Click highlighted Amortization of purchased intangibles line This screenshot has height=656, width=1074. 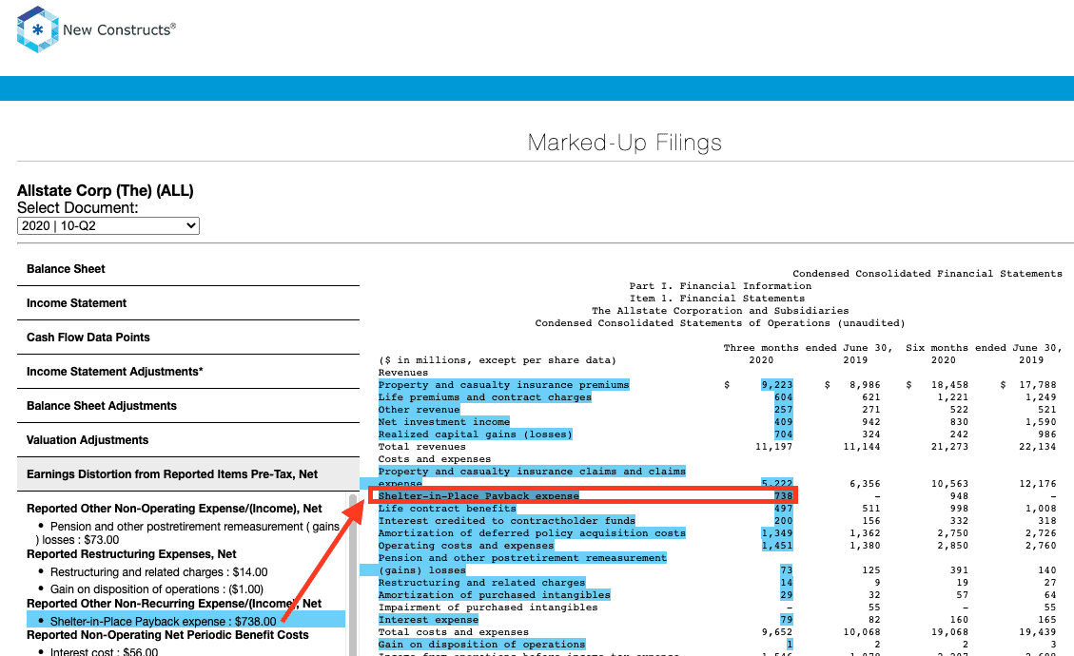[495, 594]
